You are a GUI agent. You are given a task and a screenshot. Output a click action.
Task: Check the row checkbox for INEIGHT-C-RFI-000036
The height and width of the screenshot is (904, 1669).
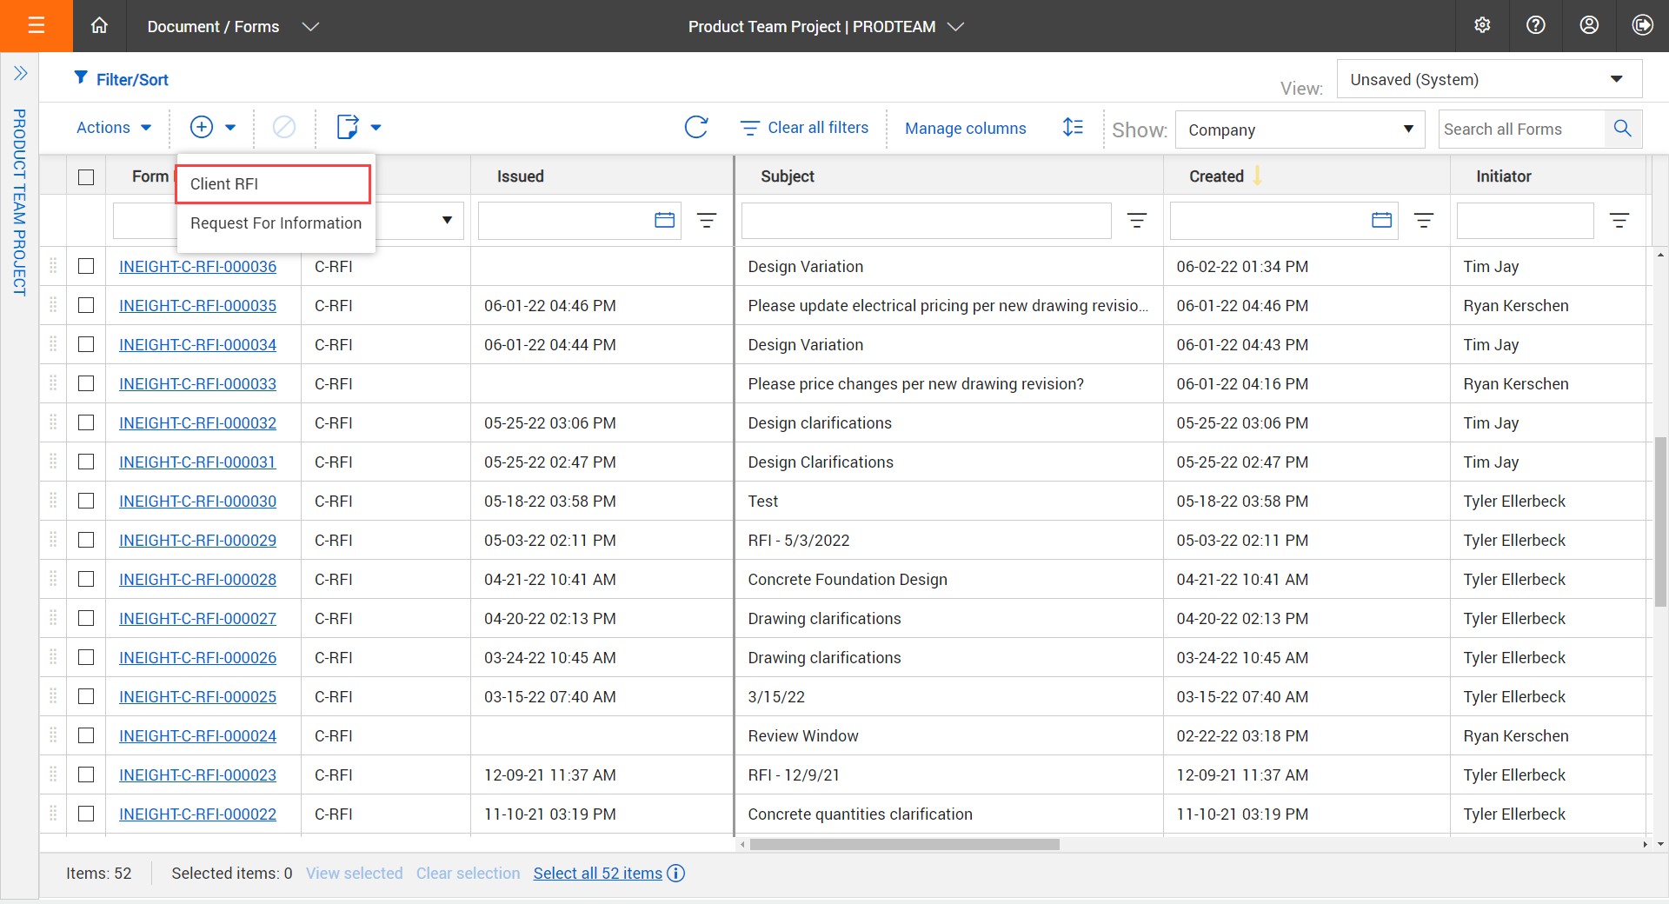point(86,266)
